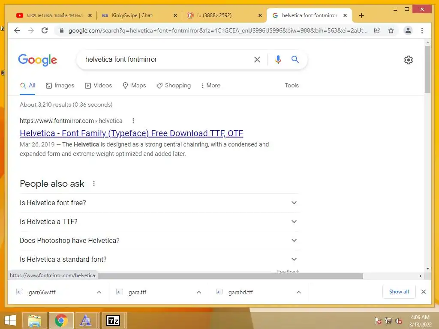Open File Explorer from the taskbar
439x329 pixels.
click(x=35, y=320)
